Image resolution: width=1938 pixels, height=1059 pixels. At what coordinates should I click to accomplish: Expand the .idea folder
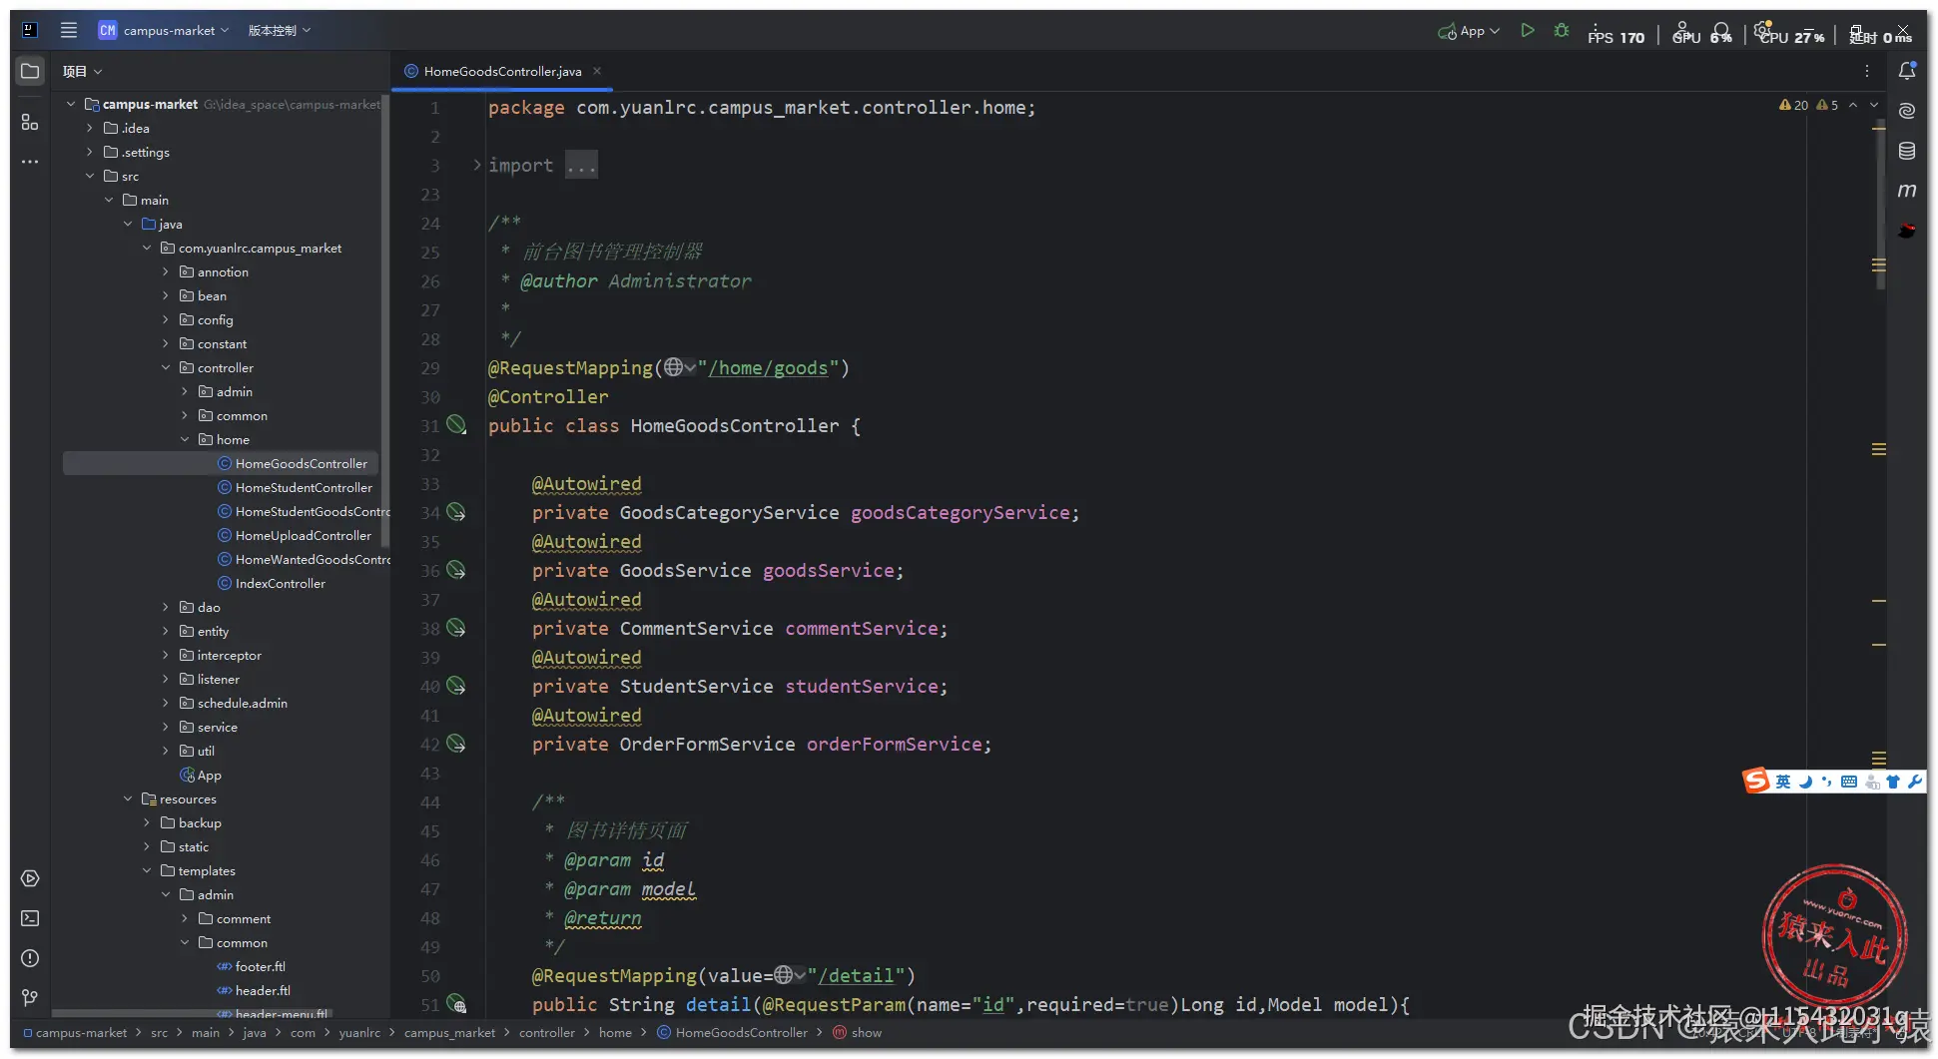(x=90, y=128)
